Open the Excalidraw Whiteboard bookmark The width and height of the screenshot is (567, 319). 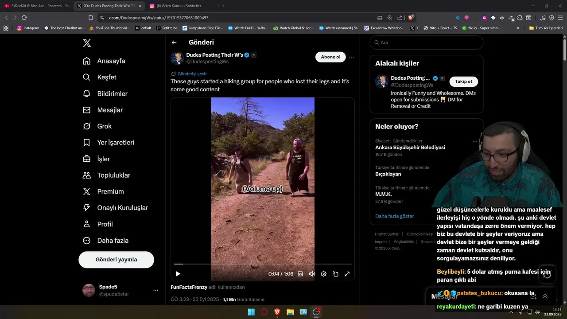point(384,28)
